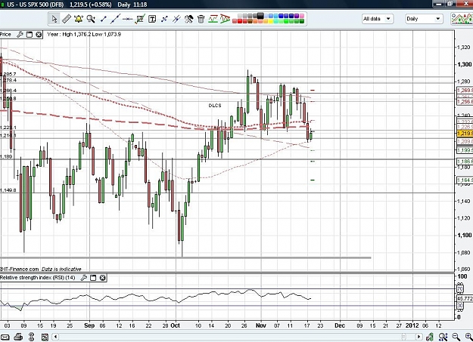The image size is (473, 342).
Task: Click the zoom out magnifier icon
Action: point(456,337)
